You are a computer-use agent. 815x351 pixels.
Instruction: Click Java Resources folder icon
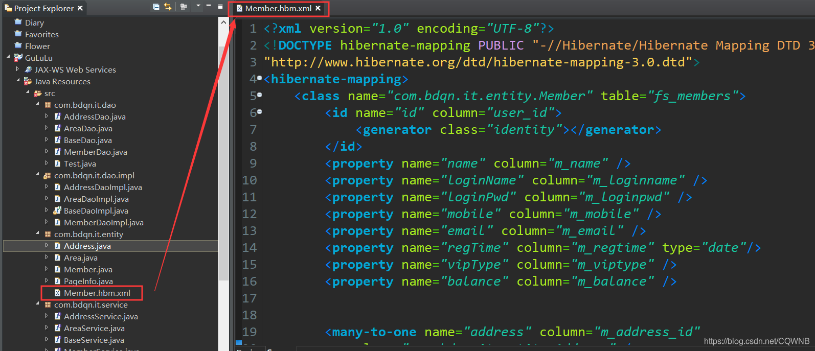(x=28, y=81)
